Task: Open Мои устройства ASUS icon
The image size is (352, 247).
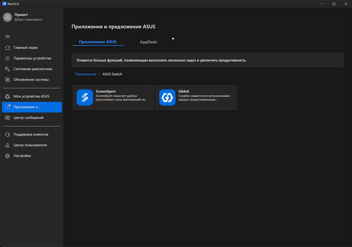Action: [7, 96]
